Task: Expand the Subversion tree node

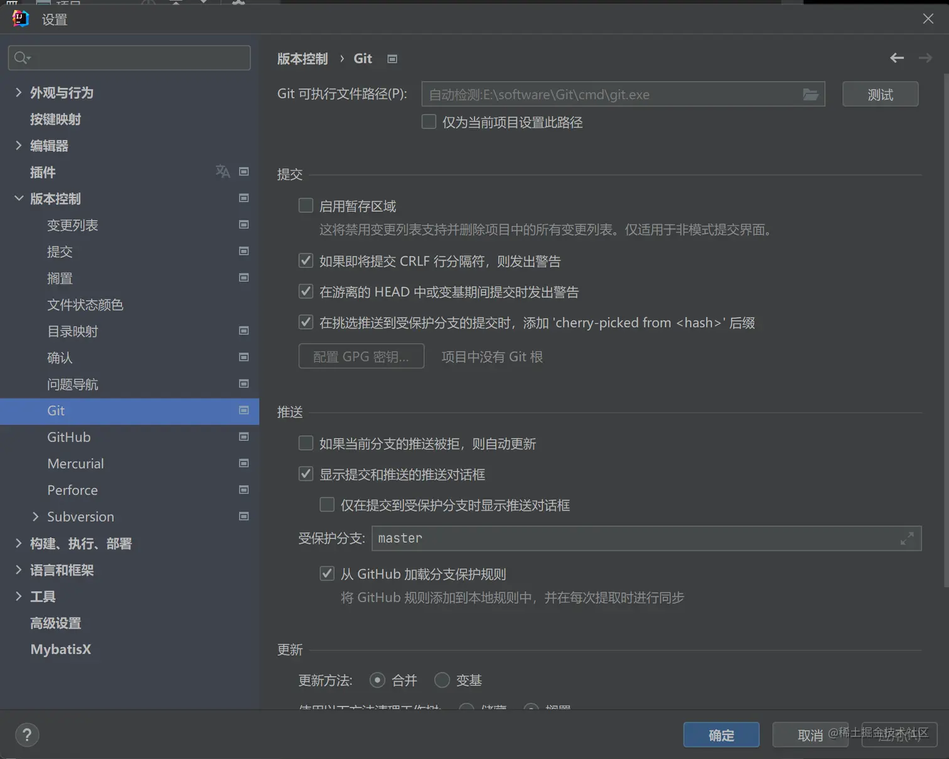Action: pos(35,516)
